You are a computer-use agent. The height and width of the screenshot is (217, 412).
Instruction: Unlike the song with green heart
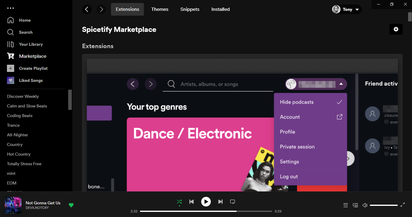tap(71, 205)
